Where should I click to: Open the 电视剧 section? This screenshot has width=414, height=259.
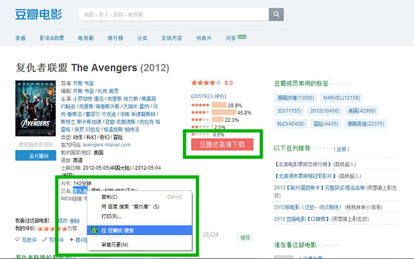tap(86, 38)
